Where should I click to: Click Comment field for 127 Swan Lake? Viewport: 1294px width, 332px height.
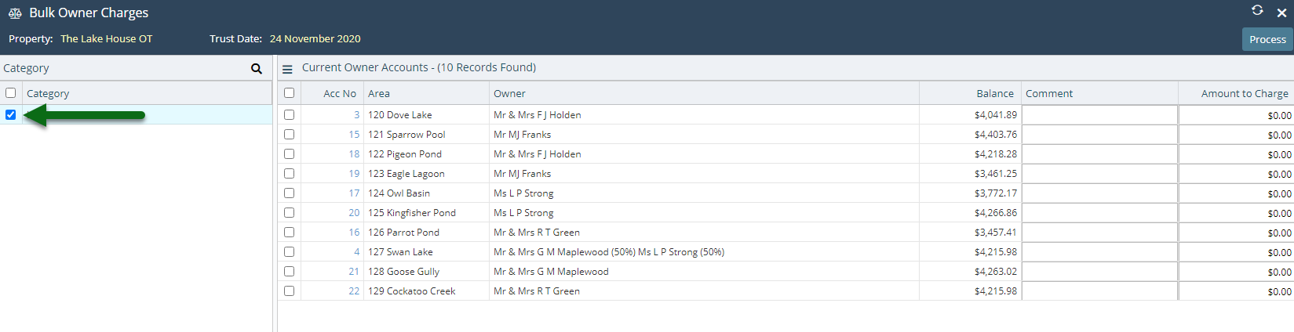point(1099,252)
